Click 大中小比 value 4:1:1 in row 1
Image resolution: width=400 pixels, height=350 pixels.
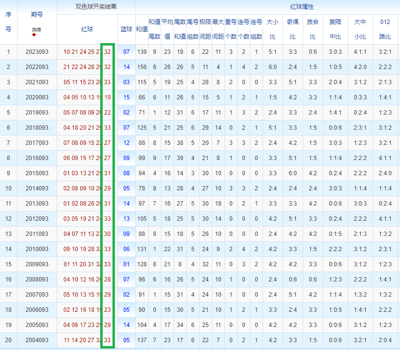click(360, 52)
